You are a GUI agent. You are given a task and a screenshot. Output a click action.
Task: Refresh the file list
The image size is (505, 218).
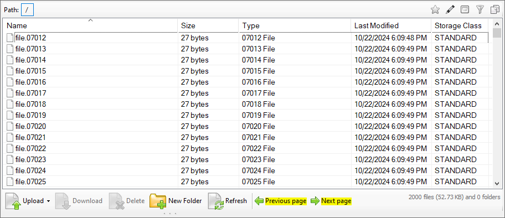pos(228,201)
